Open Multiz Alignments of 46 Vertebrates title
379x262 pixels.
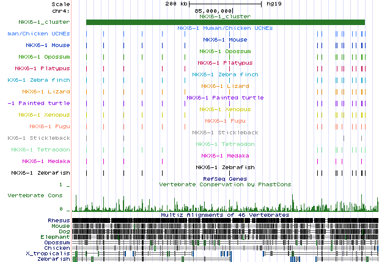pos(225,215)
